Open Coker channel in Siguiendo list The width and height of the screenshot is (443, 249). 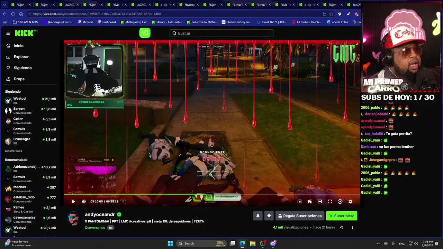(x=30, y=121)
